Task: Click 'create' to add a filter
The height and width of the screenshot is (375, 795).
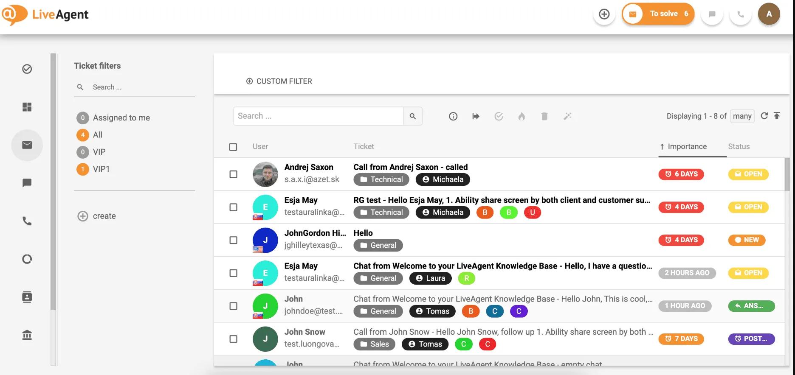Action: click(x=97, y=216)
